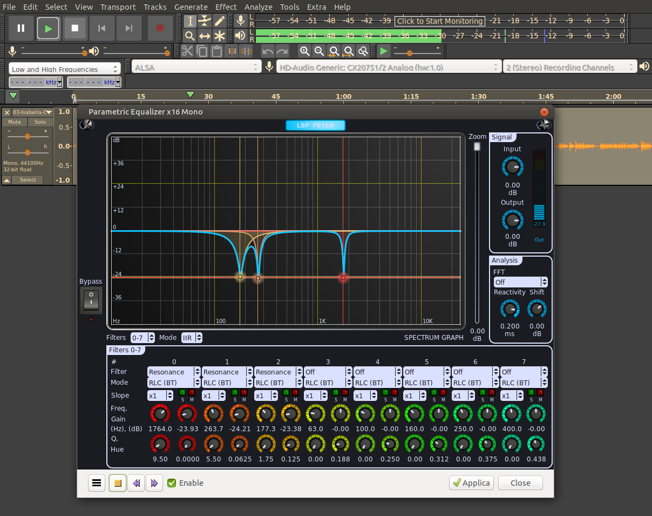
Task: Click the Redo arrow icon
Action: (x=282, y=51)
